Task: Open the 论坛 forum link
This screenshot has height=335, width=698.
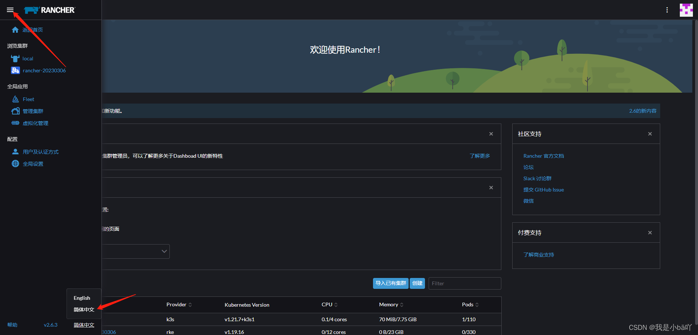Action: click(529, 167)
